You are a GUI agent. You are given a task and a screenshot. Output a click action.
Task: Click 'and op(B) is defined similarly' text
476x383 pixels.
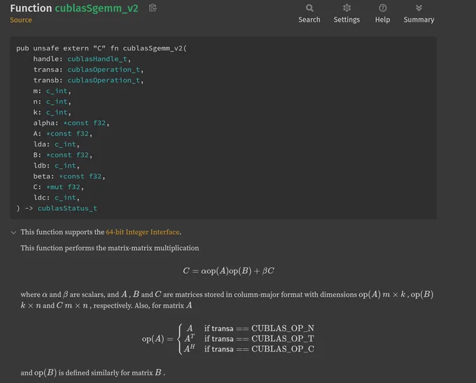[x=92, y=372]
